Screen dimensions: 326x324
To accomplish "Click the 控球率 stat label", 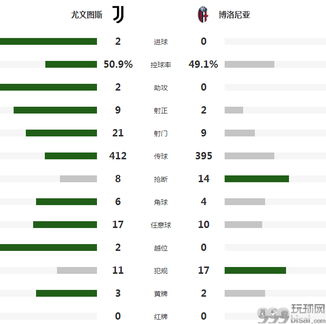I will pyautogui.click(x=161, y=65).
